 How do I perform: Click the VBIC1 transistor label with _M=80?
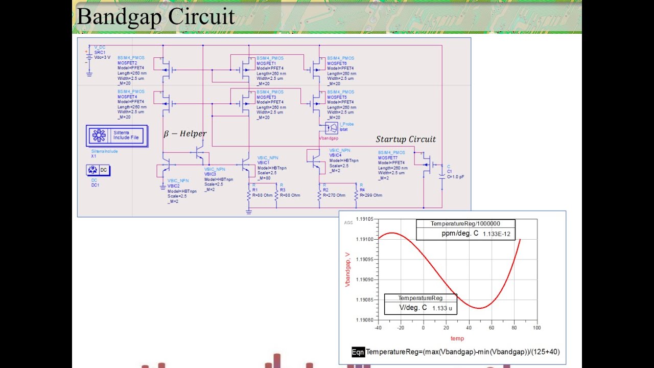pos(272,168)
